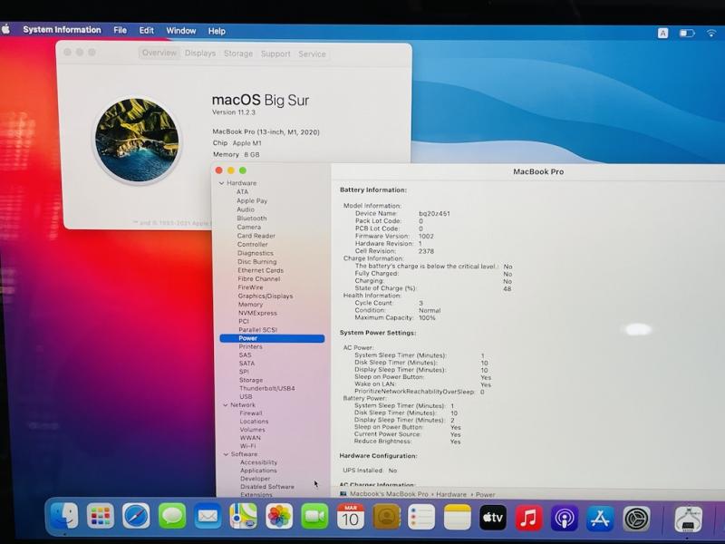Select Disabled Software in sidebar
The height and width of the screenshot is (544, 725).
click(267, 487)
